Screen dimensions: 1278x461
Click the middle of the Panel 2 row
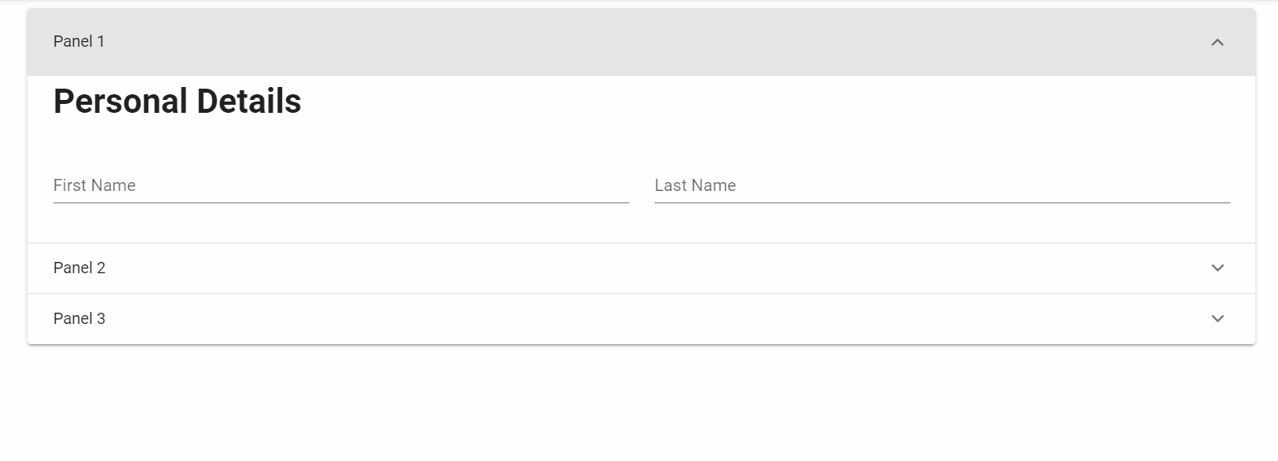(x=641, y=268)
